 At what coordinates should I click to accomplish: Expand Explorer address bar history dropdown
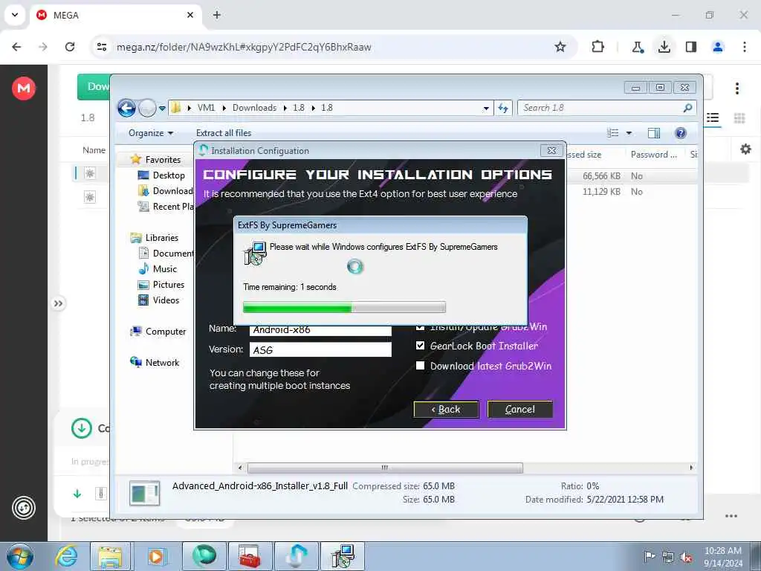pos(486,109)
